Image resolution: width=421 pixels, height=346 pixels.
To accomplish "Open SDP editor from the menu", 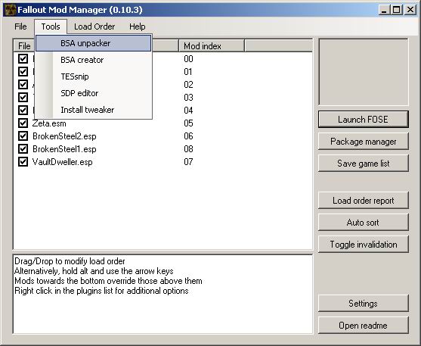I will pos(94,93).
